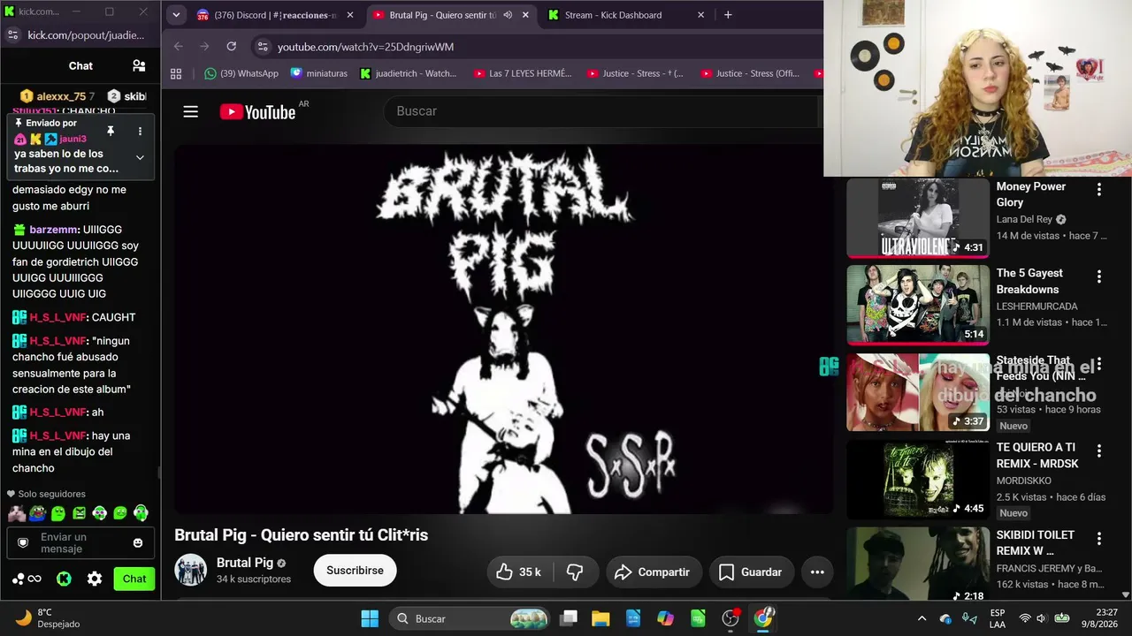
Task: Open TE QUIERO A TI REMIX video title
Action: (1038, 456)
